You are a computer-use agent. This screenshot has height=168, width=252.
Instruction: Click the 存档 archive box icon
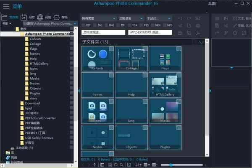(x=57, y=18)
